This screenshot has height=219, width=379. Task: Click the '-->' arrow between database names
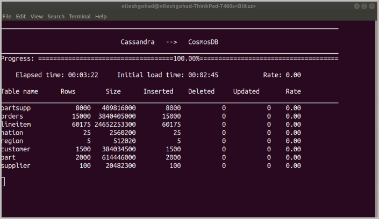tap(171, 42)
